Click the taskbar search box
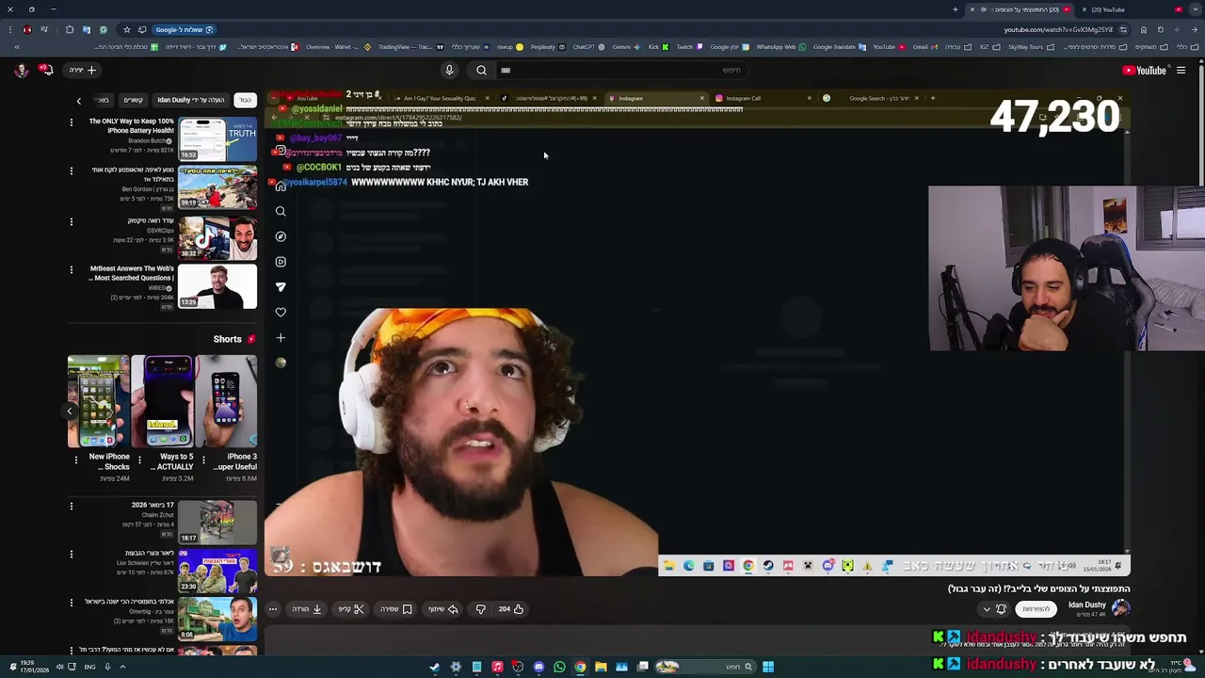The image size is (1205, 678). pyautogui.click(x=707, y=667)
